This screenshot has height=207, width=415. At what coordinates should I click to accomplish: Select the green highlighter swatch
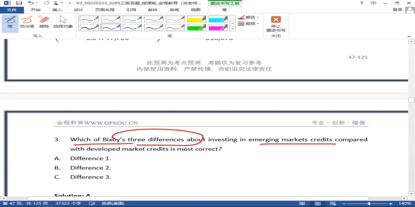coord(197,27)
